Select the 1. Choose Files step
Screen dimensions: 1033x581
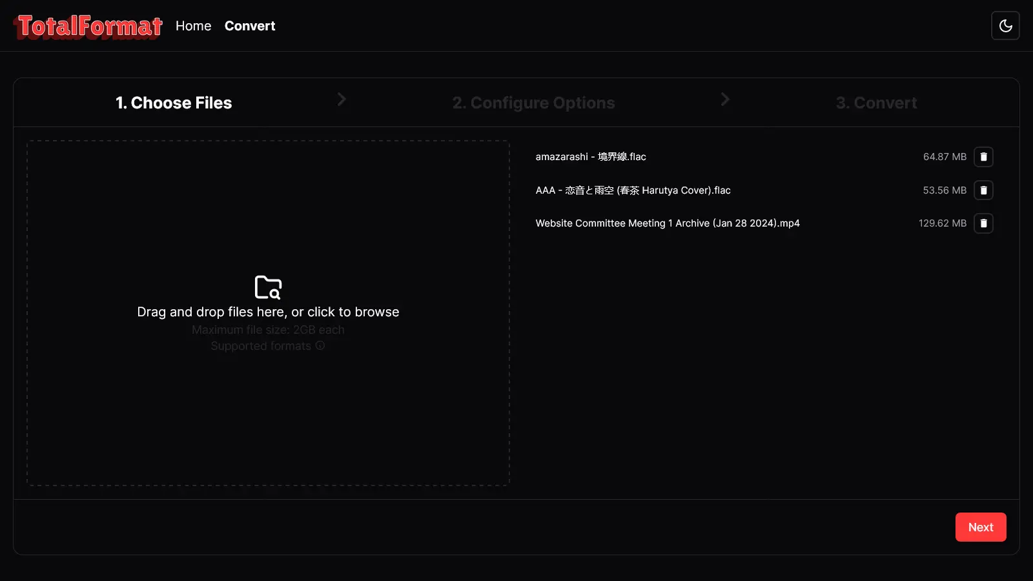pos(174,103)
